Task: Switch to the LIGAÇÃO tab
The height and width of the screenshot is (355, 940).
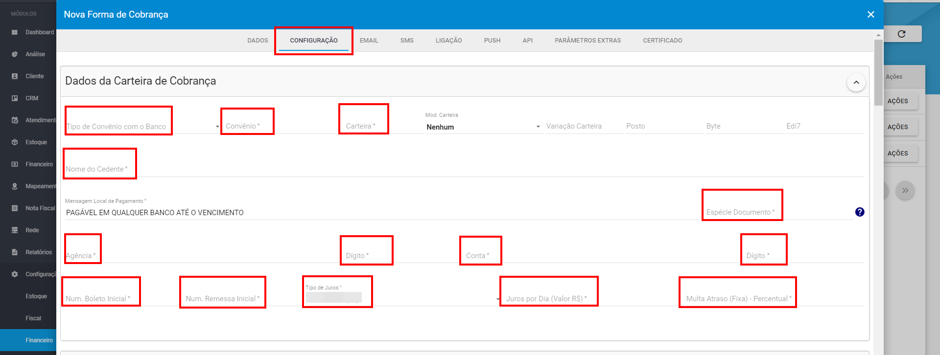Action: click(449, 41)
